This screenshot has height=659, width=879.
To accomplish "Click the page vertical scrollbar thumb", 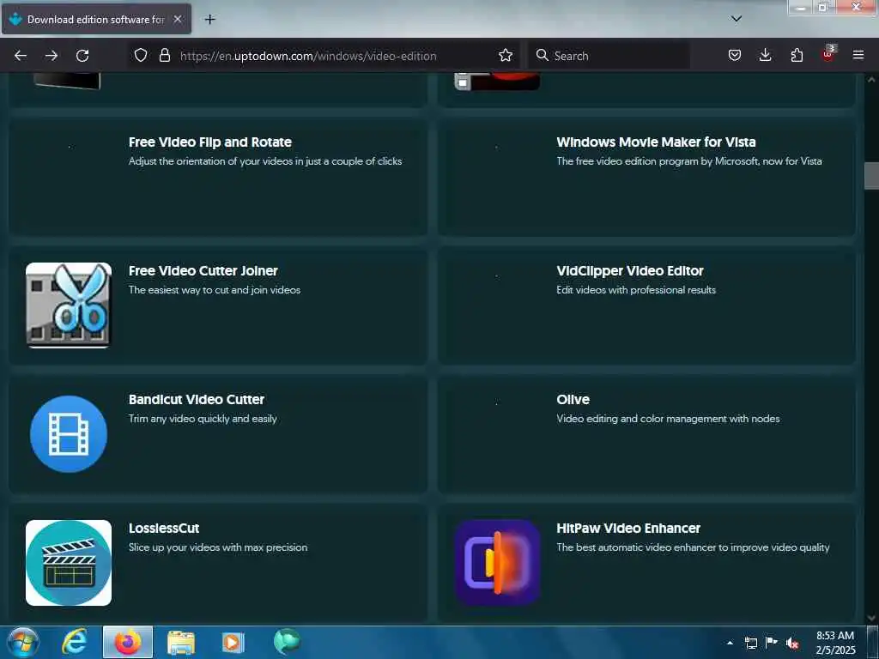I will coord(871,176).
